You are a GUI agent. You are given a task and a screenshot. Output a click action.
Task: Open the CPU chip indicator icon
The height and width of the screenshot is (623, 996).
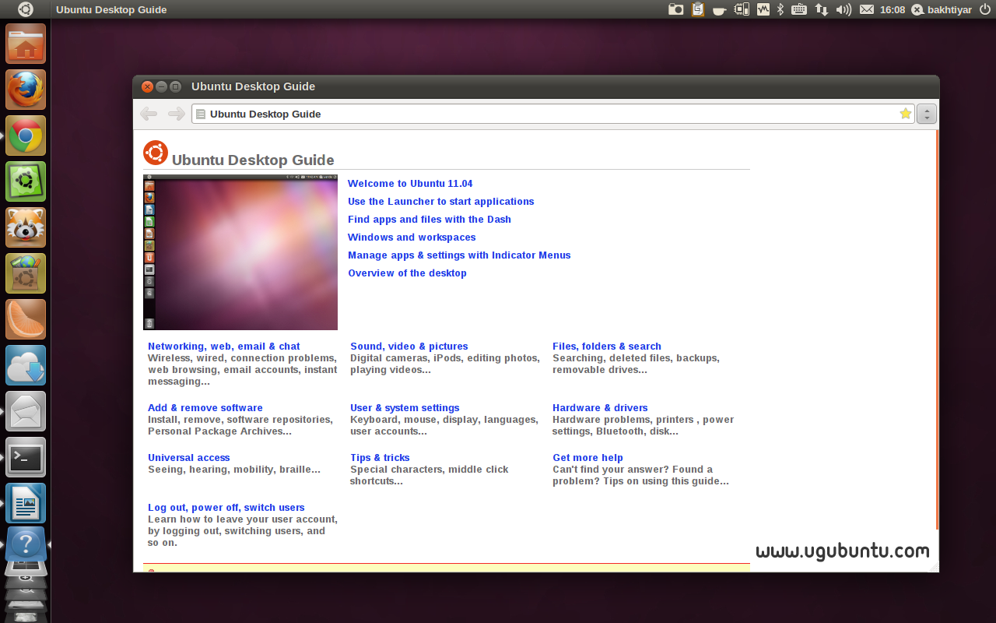click(x=742, y=9)
